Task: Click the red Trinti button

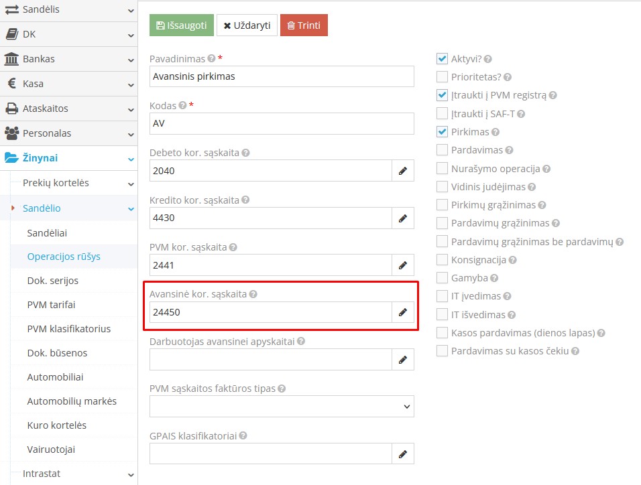Action: [x=304, y=25]
